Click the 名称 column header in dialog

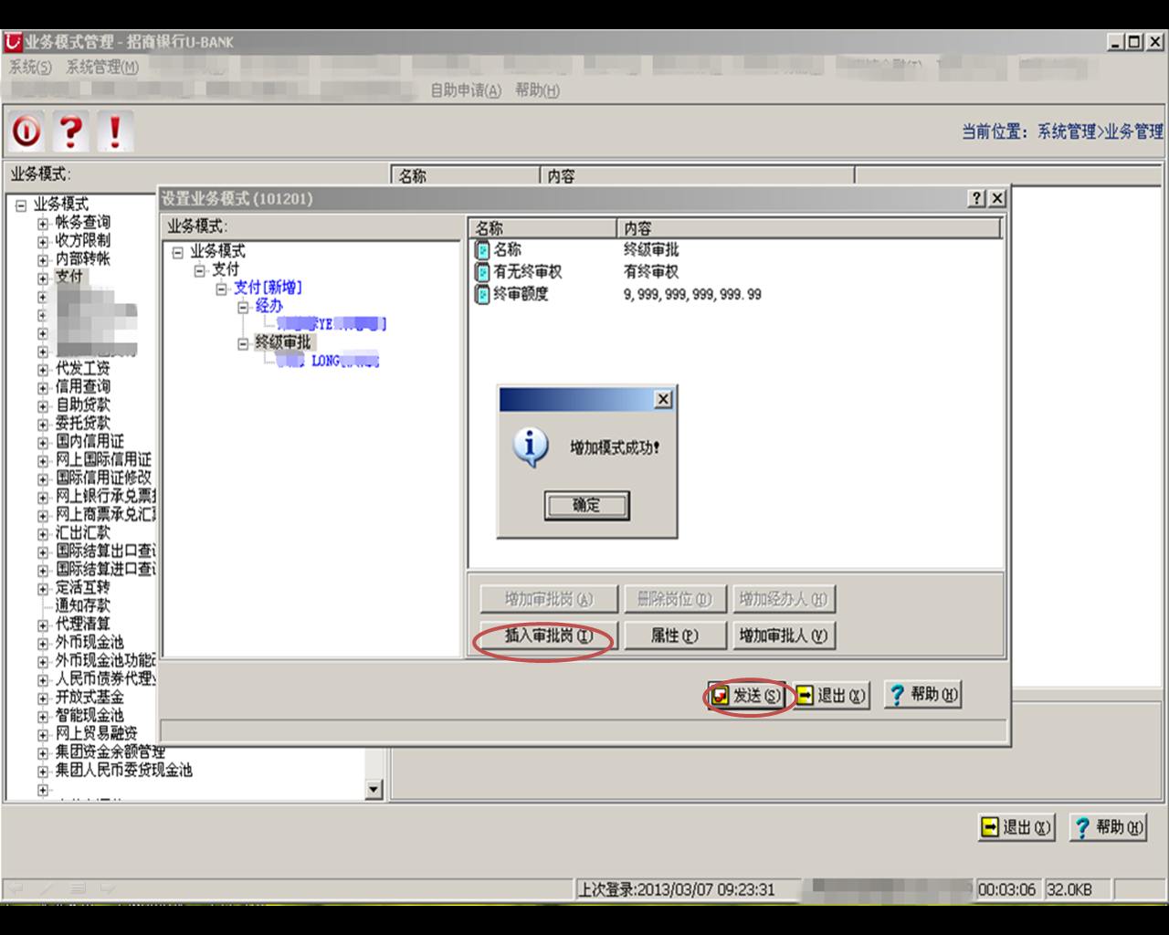click(543, 228)
